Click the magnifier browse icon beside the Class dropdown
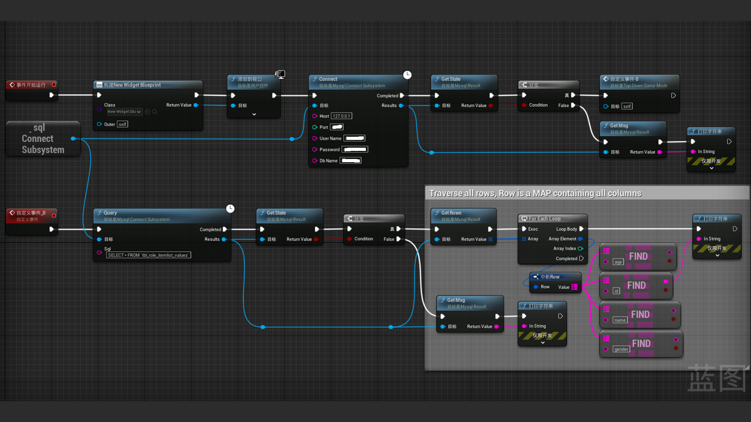 pyautogui.click(x=155, y=112)
